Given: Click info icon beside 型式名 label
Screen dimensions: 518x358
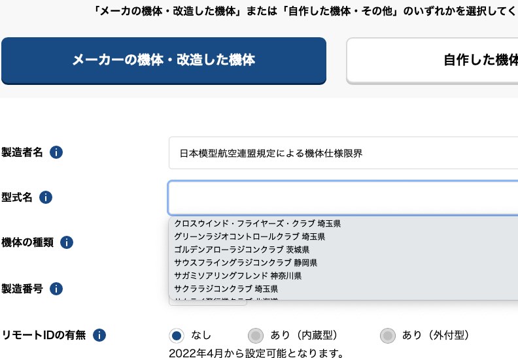Looking at the screenshot, I should (46, 197).
